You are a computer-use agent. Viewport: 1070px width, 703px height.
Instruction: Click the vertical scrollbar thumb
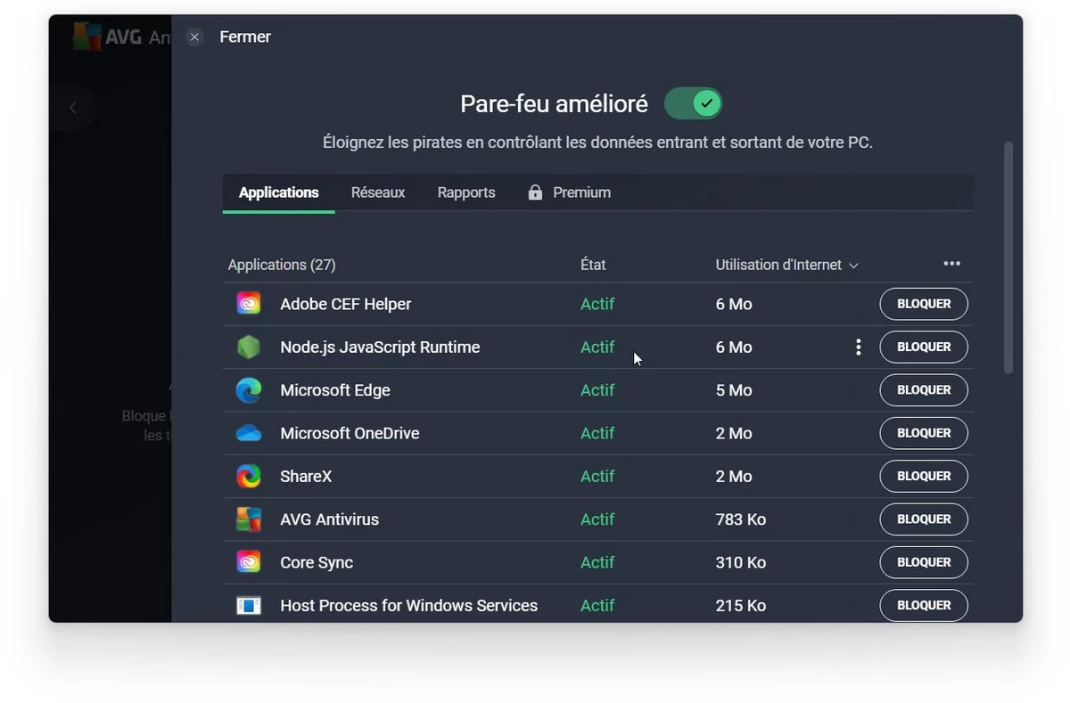pyautogui.click(x=1008, y=257)
